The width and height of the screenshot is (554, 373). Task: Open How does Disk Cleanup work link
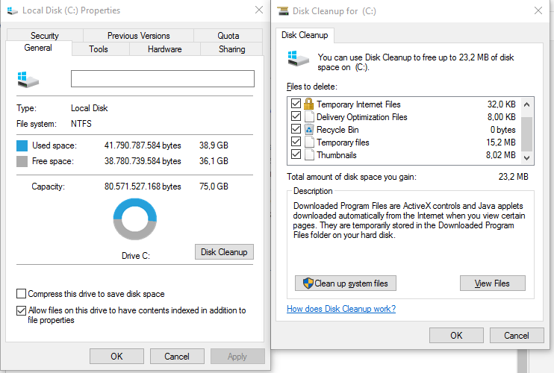[x=341, y=309]
